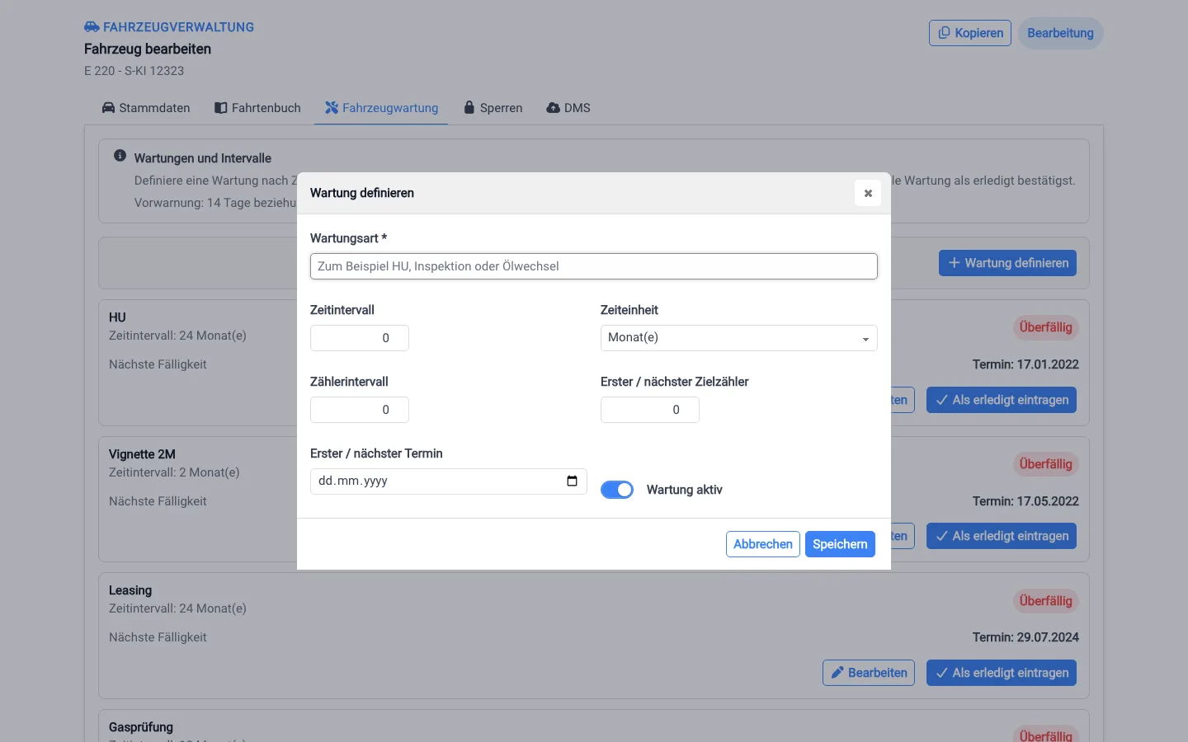Click the cloud icon of DMS tab
The height and width of the screenshot is (742, 1188).
tap(554, 108)
